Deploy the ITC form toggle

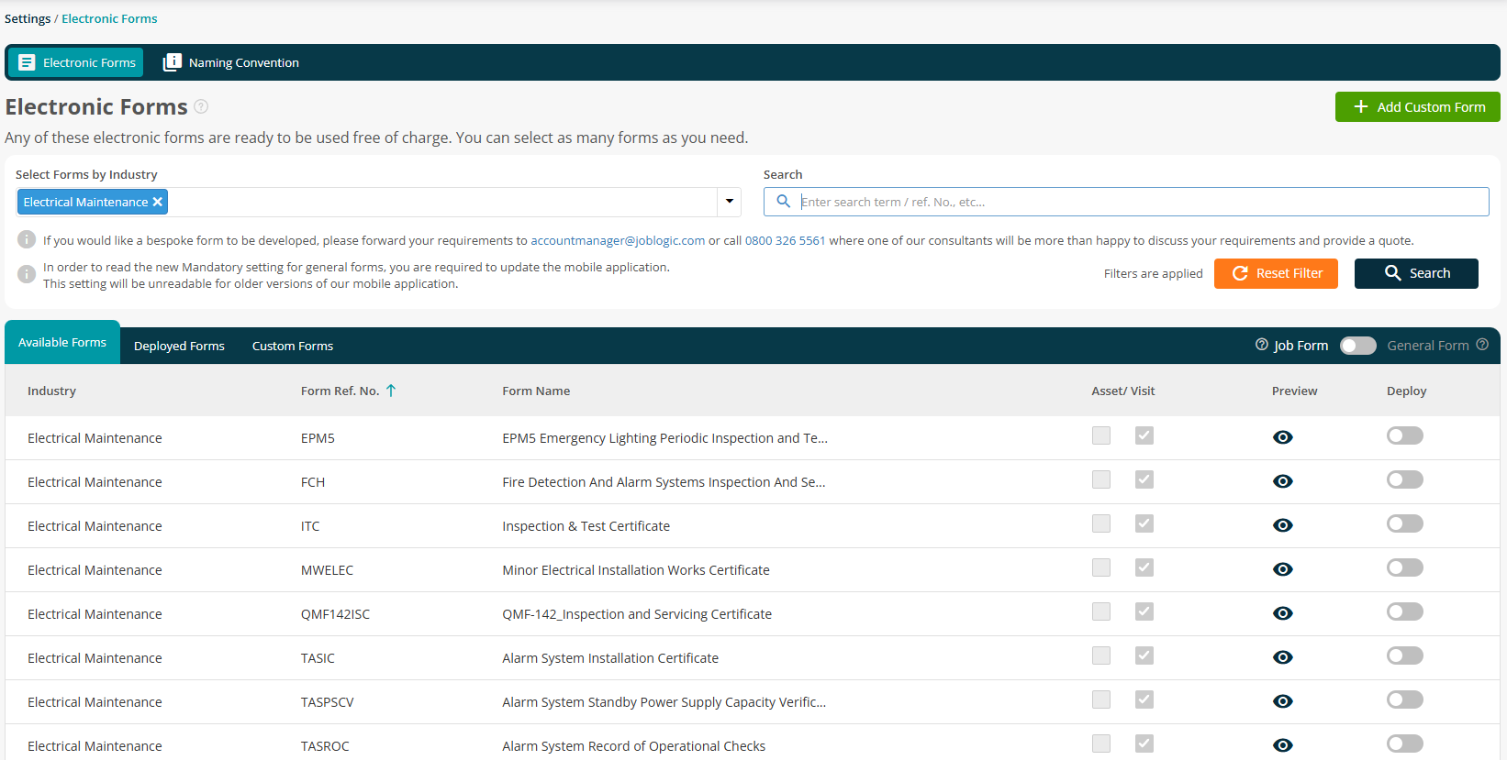[x=1405, y=523]
